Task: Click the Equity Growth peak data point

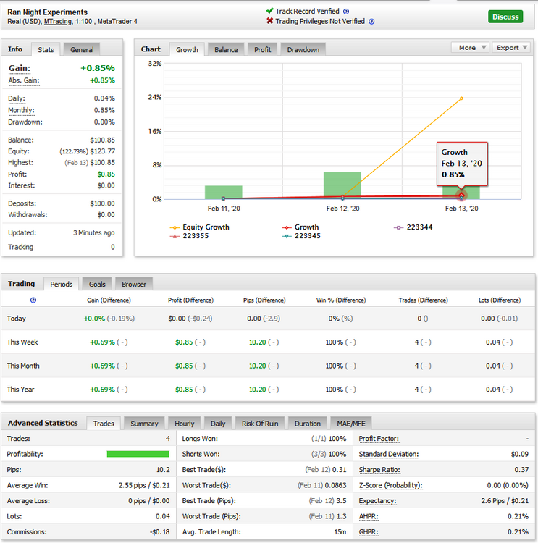Action: pos(461,98)
